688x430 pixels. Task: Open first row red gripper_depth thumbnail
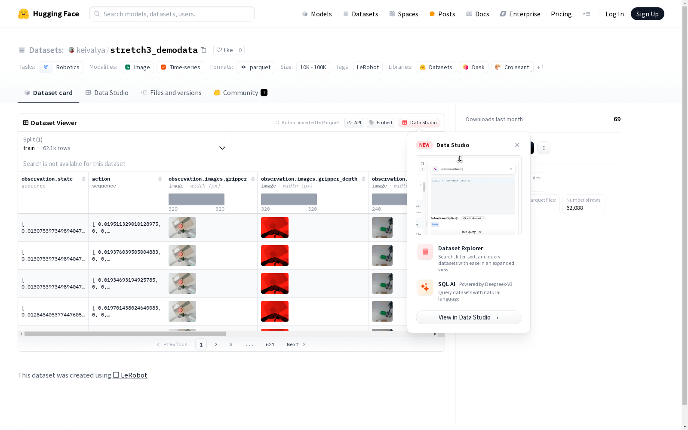tap(275, 227)
